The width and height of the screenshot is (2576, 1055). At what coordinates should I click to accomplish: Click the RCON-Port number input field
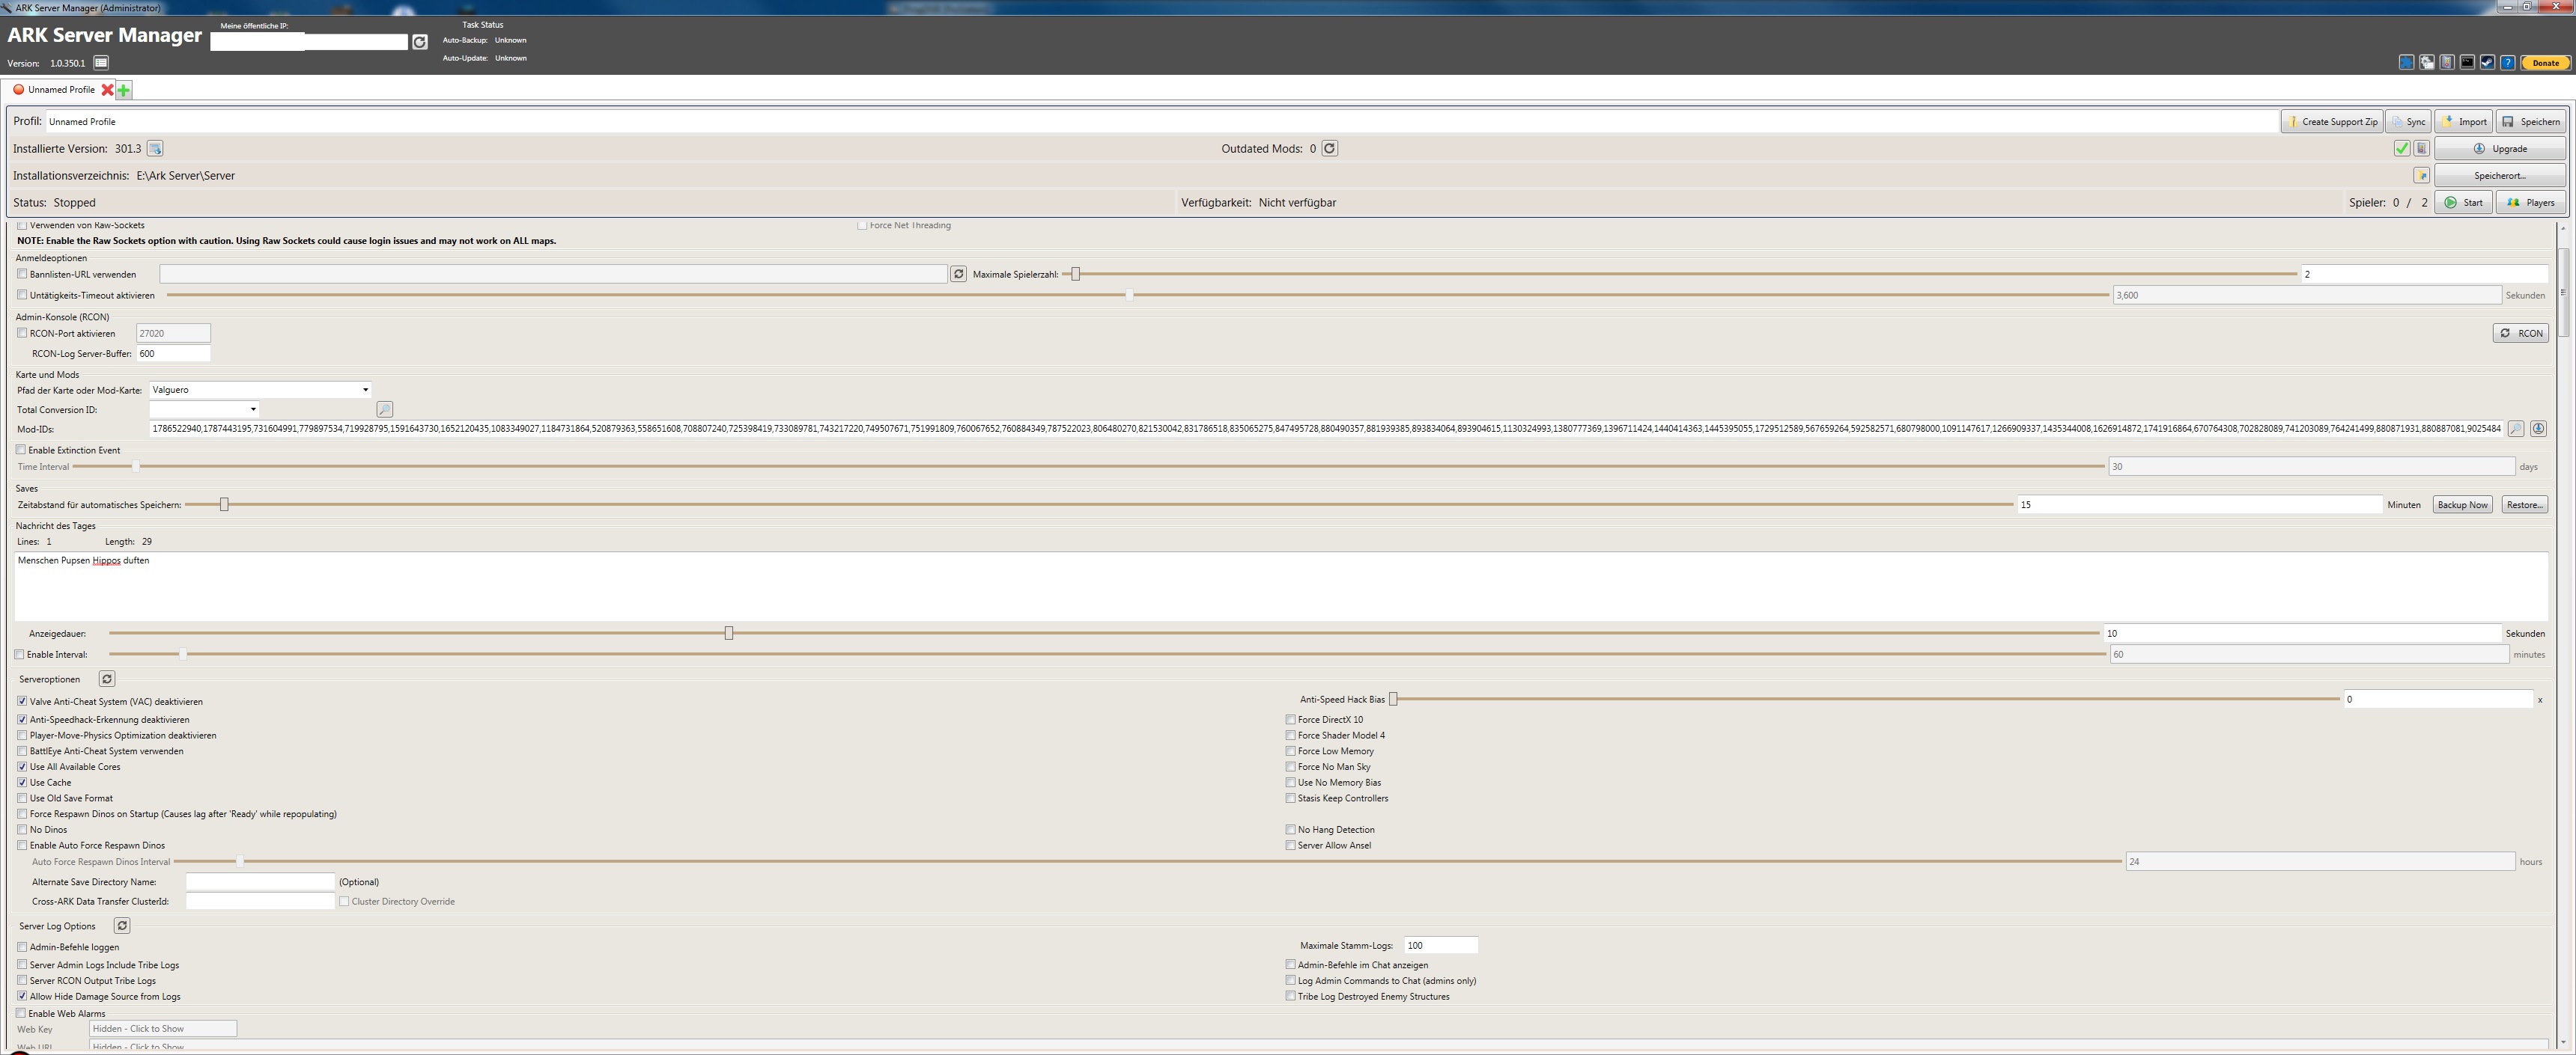(171, 333)
